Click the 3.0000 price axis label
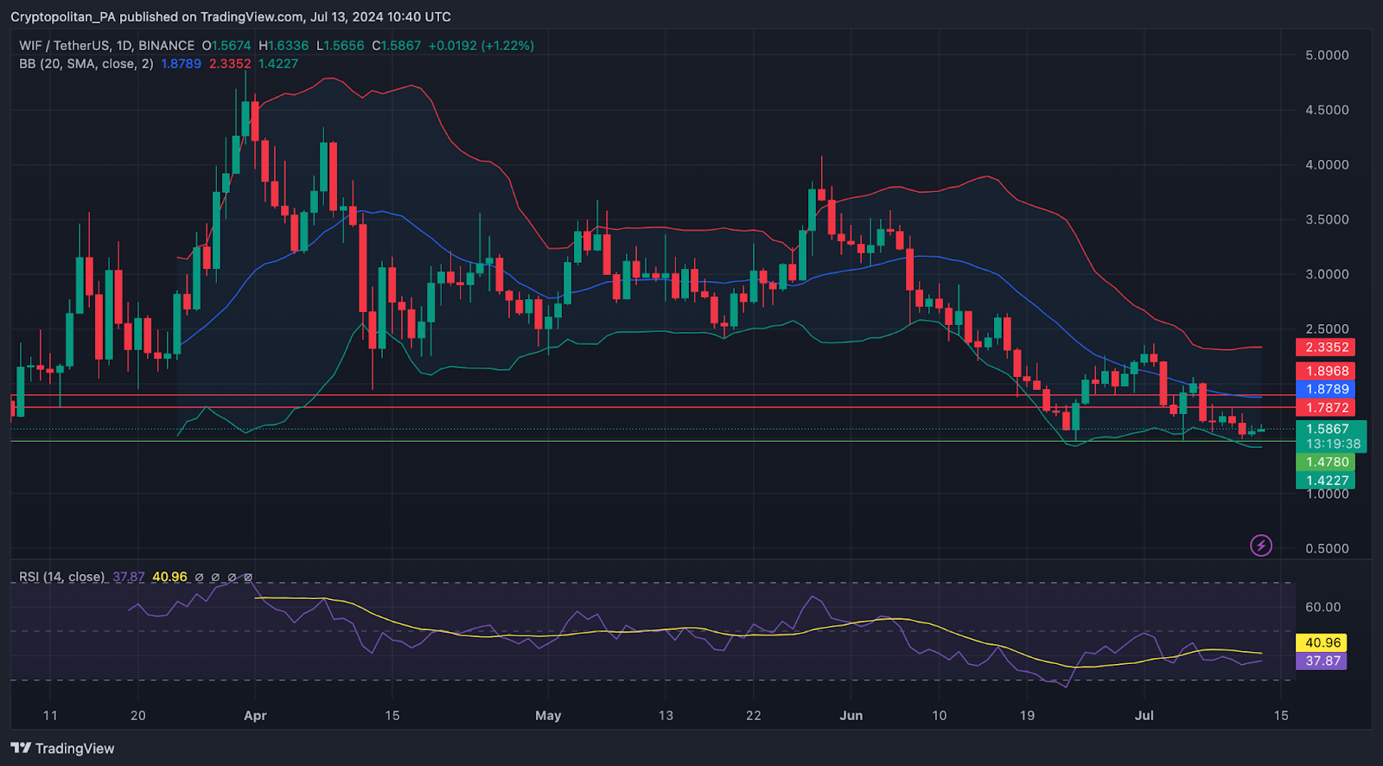This screenshot has height=766, width=1383. click(x=1327, y=275)
